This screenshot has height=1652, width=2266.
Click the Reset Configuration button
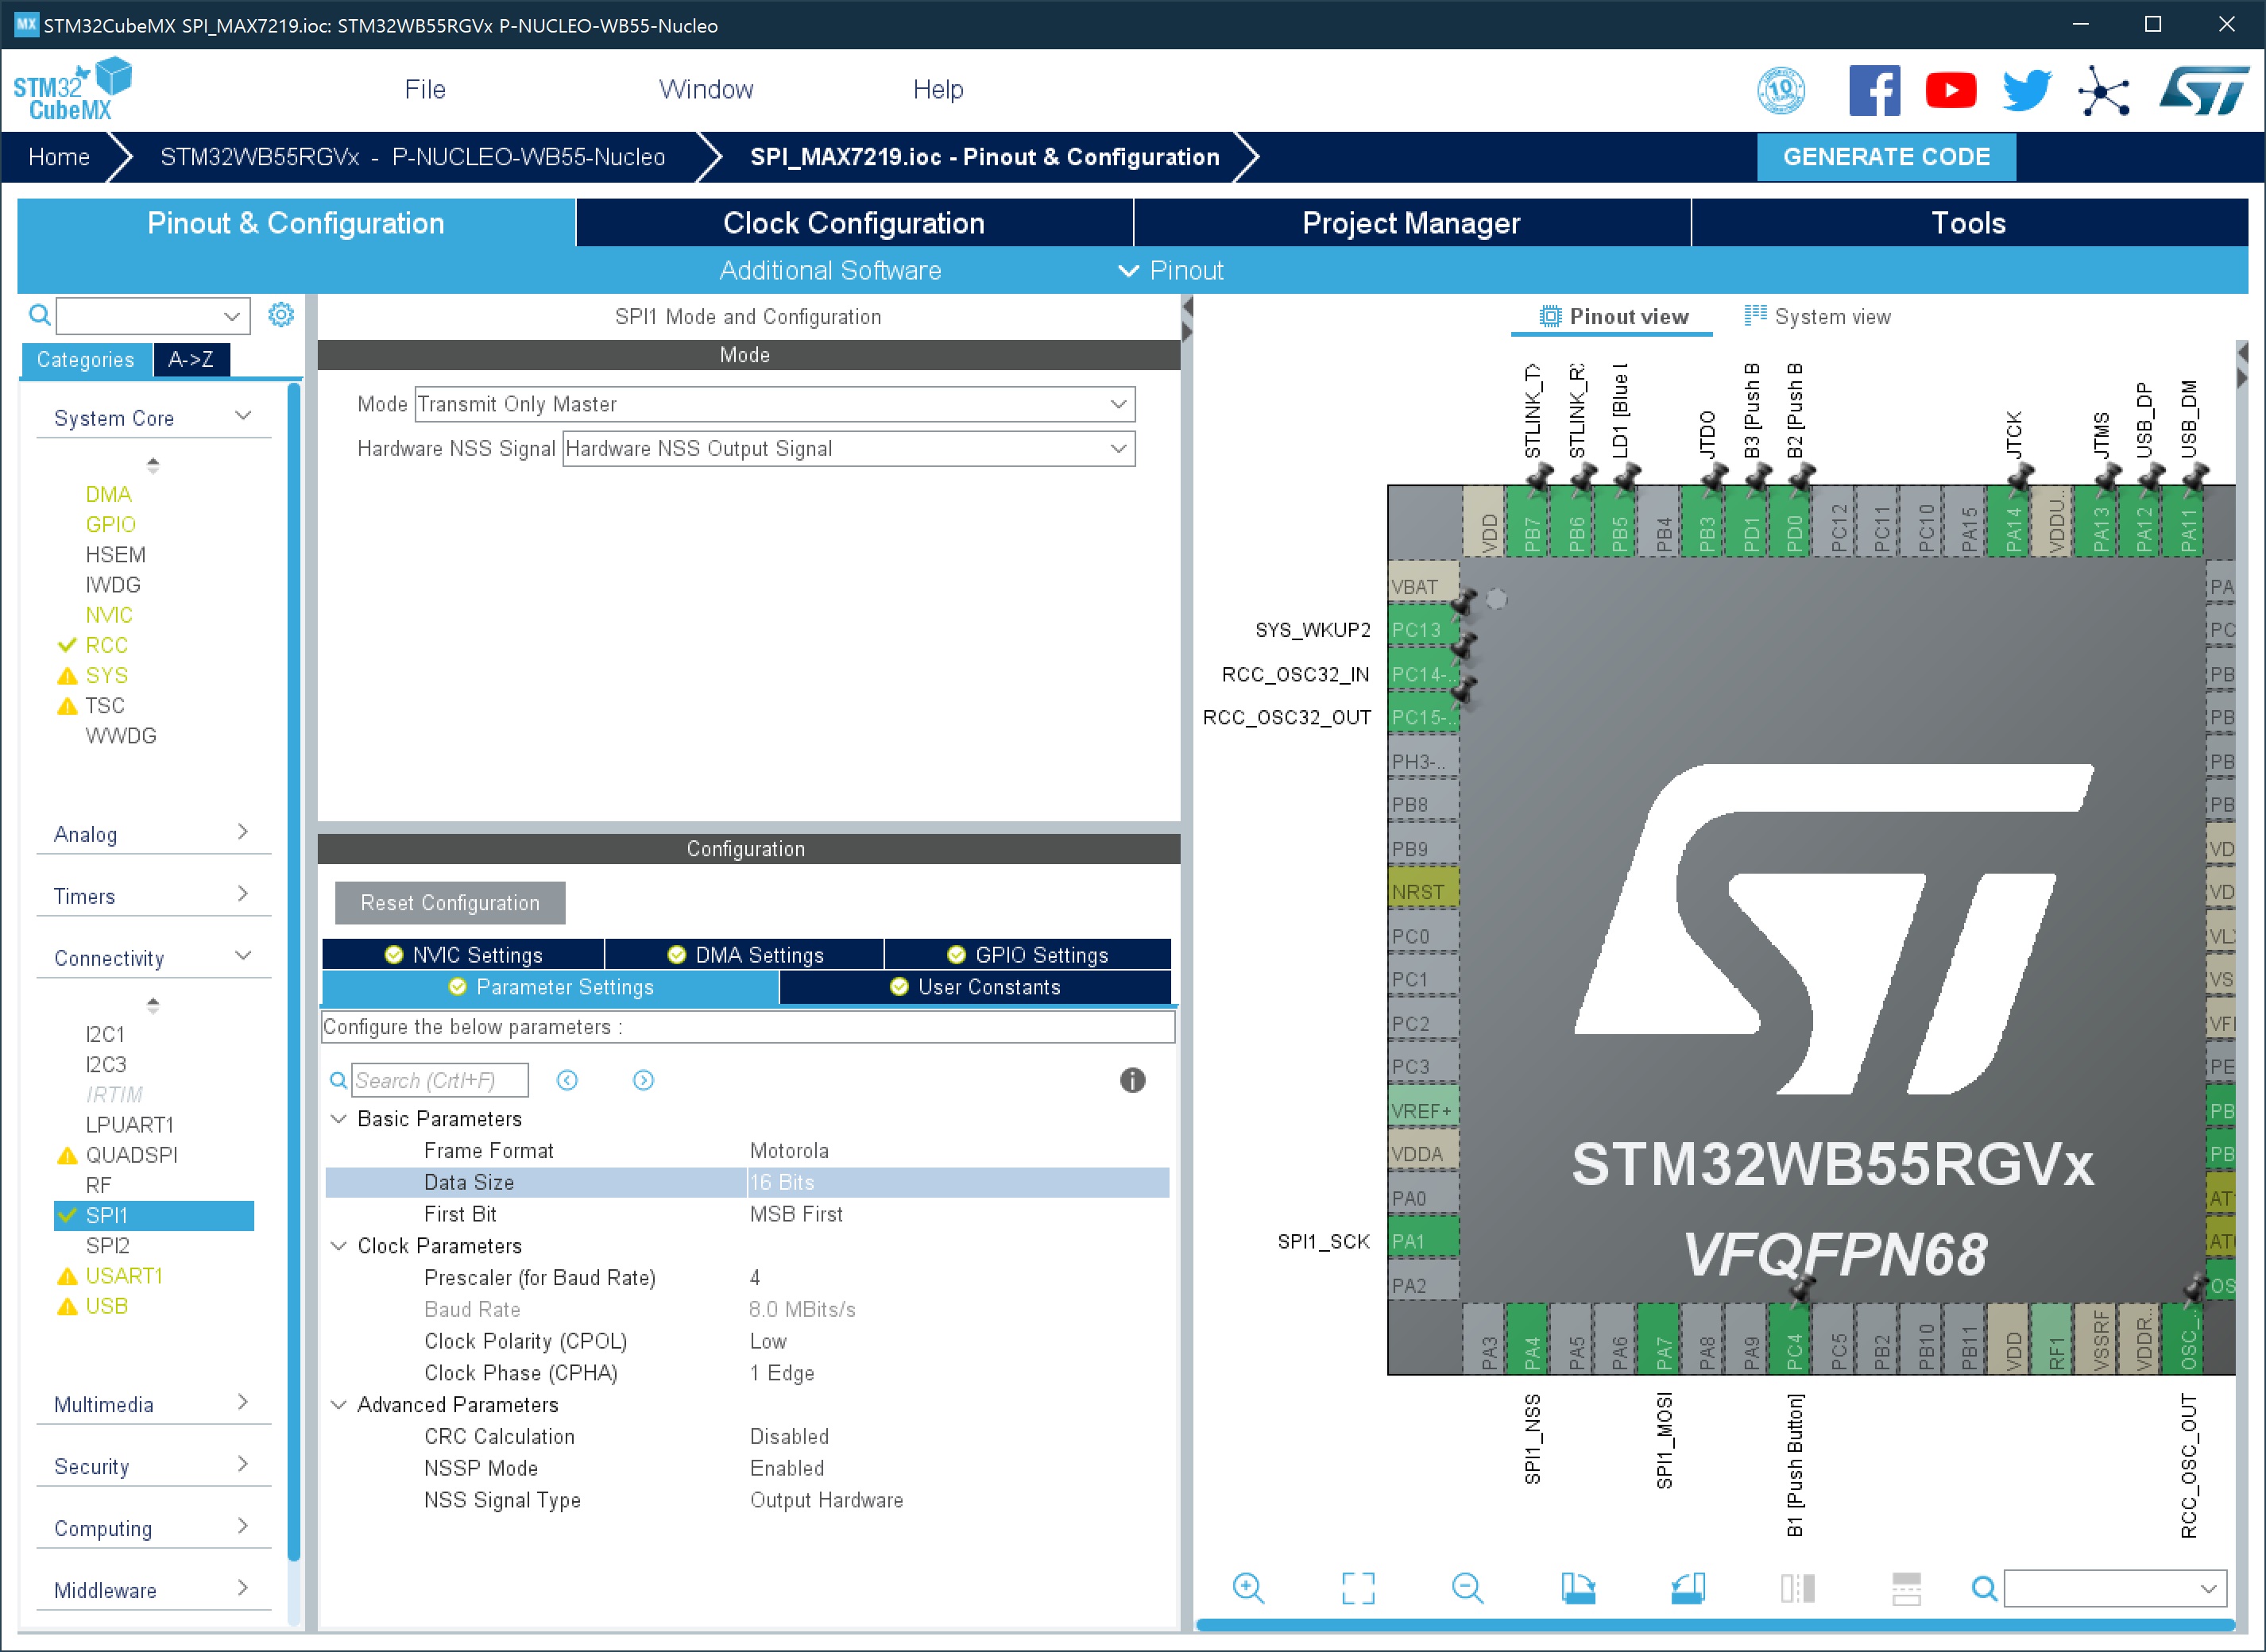click(449, 903)
